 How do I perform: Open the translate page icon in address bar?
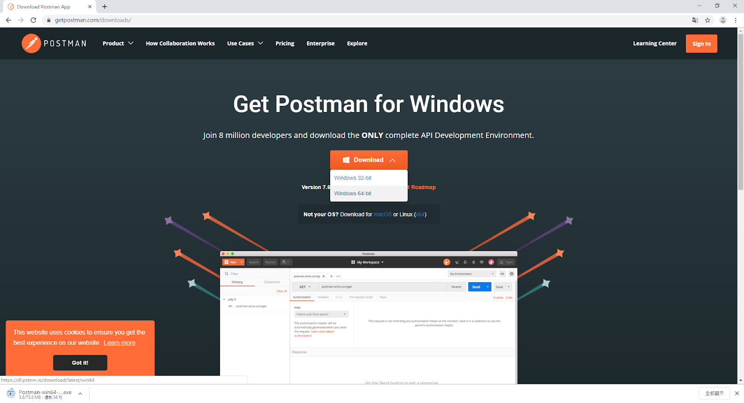(695, 20)
